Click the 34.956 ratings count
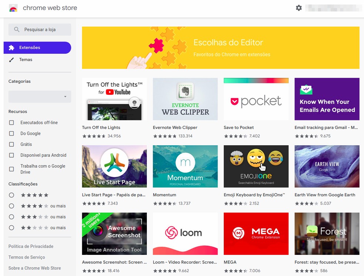 (114, 136)
